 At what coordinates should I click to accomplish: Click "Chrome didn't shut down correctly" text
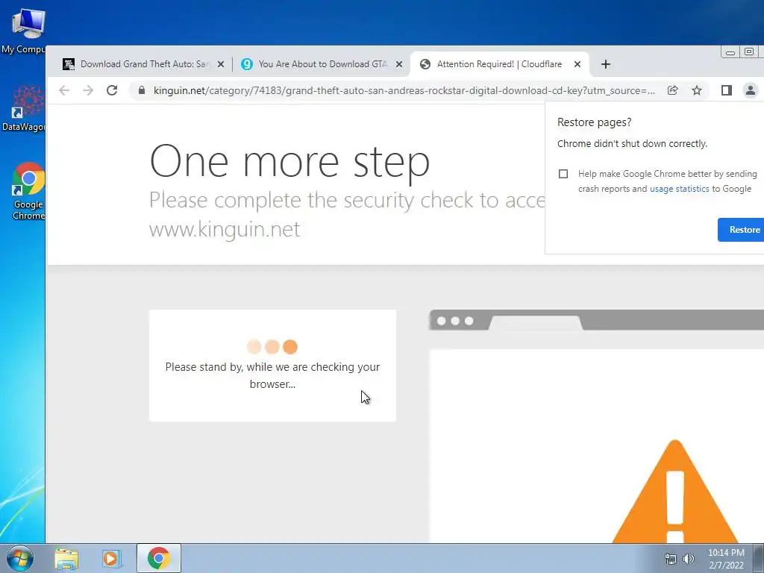tap(633, 144)
